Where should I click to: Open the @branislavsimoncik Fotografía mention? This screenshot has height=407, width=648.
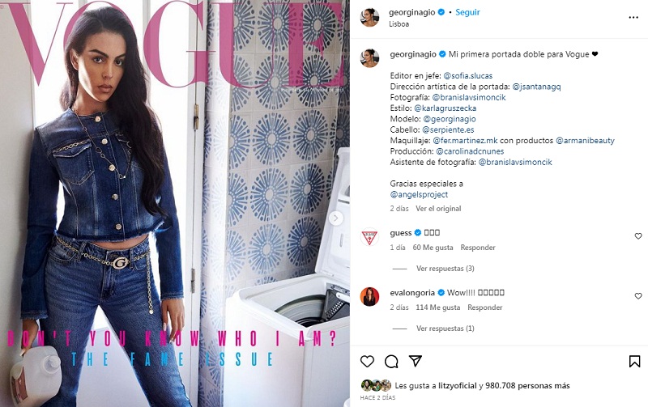pyautogui.click(x=469, y=97)
